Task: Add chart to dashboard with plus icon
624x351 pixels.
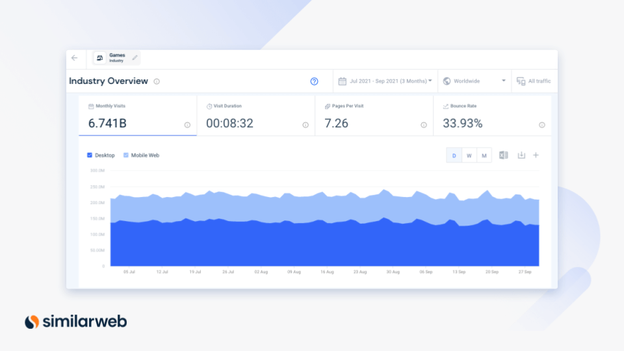Action: [x=536, y=155]
